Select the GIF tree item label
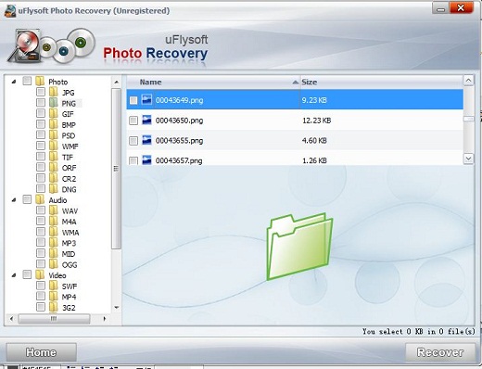The width and height of the screenshot is (482, 369). [68, 114]
